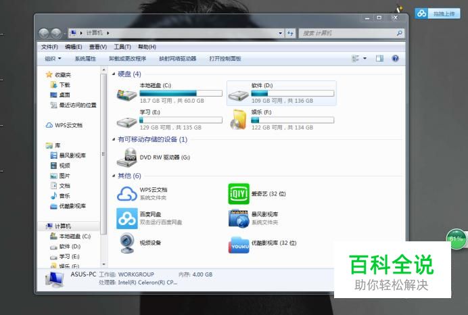
Task: Select WPS云文档 in sidebar
Action: click(64, 125)
